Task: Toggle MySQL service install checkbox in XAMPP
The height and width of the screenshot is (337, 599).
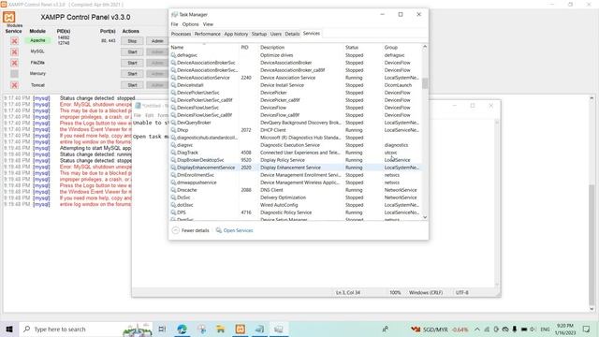Action: (15, 51)
